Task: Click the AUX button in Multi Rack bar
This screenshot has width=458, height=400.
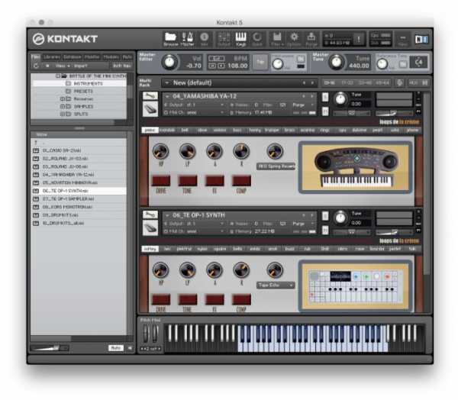Action: point(413,83)
